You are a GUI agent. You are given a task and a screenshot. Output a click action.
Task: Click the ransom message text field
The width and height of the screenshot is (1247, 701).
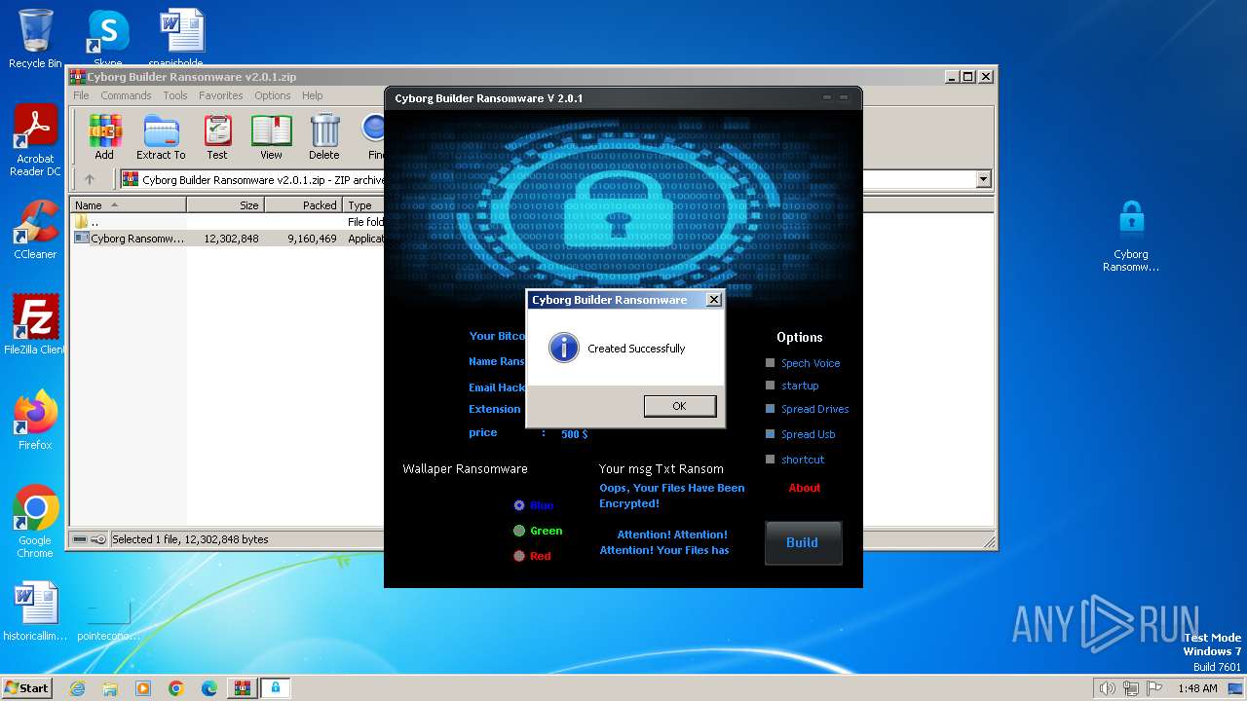pyautogui.click(x=672, y=519)
